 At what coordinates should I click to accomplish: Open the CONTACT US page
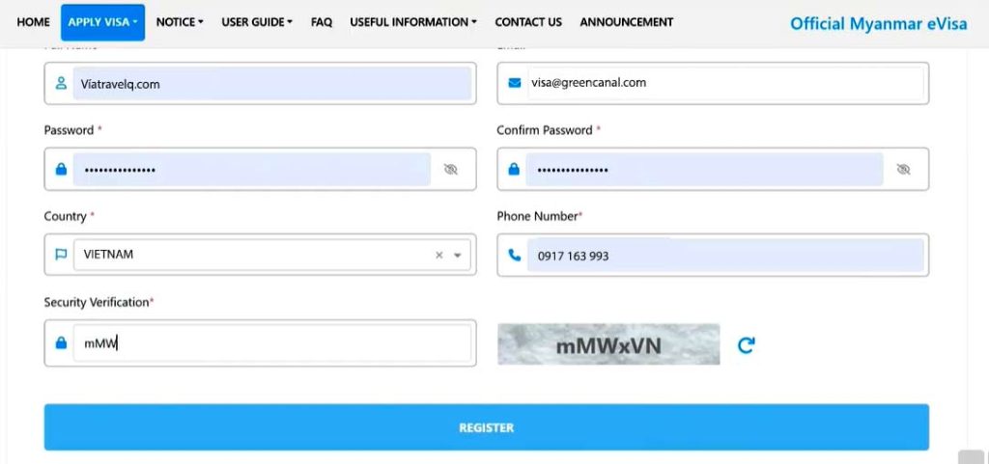[x=528, y=22]
